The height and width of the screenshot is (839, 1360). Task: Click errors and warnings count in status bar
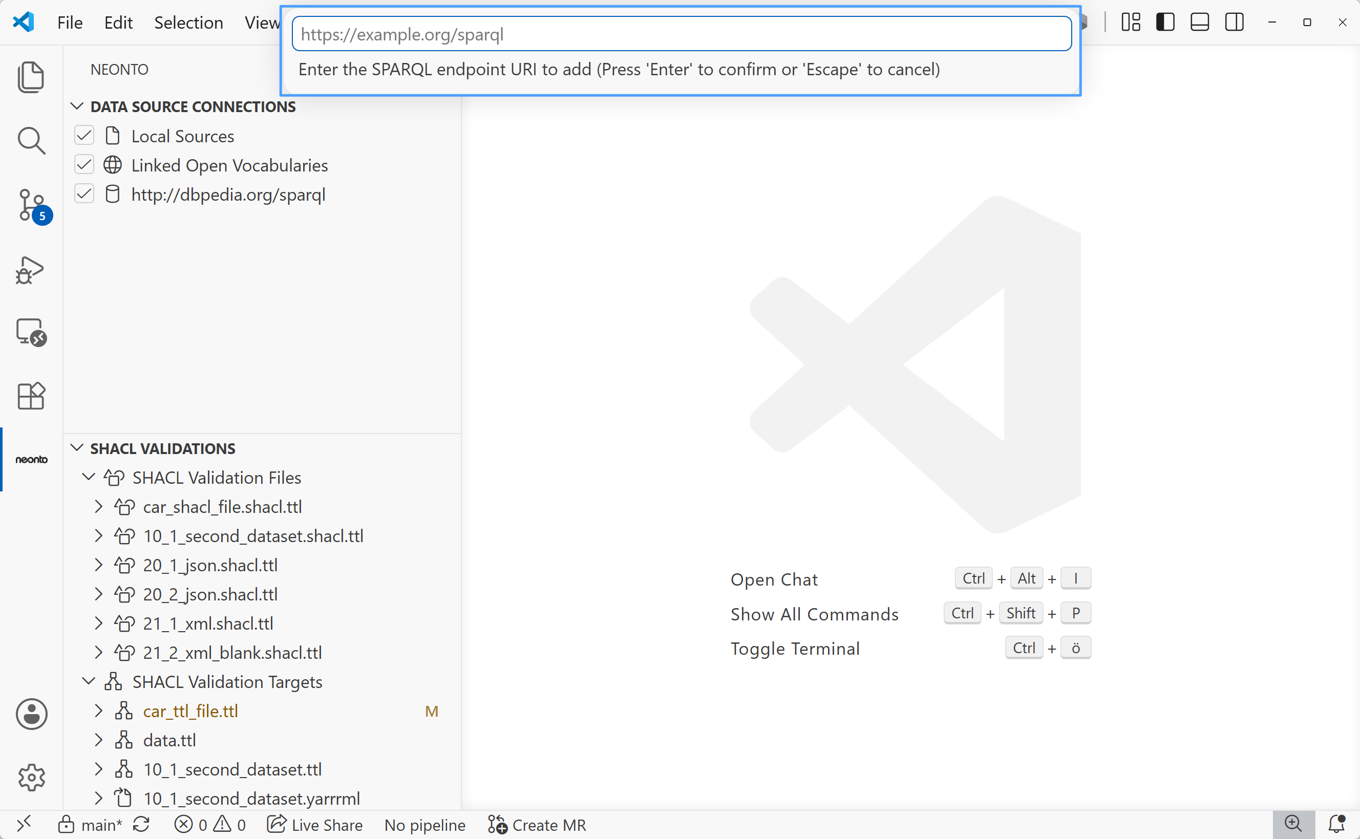coord(210,825)
